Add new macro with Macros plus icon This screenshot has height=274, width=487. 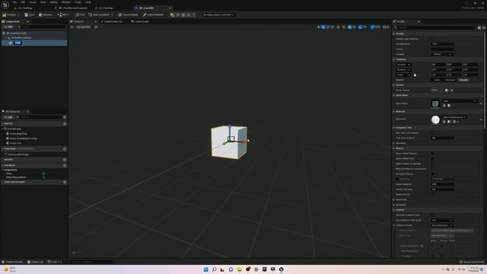[x=65, y=160]
